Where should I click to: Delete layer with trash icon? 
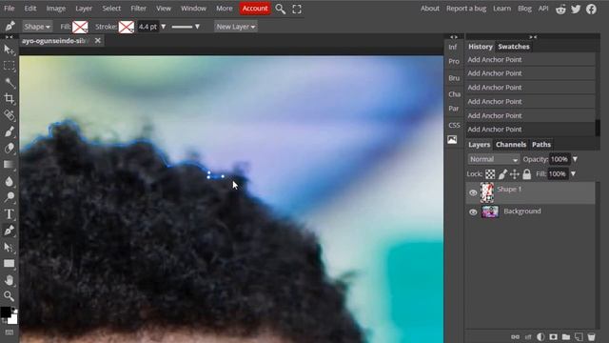[x=591, y=336]
